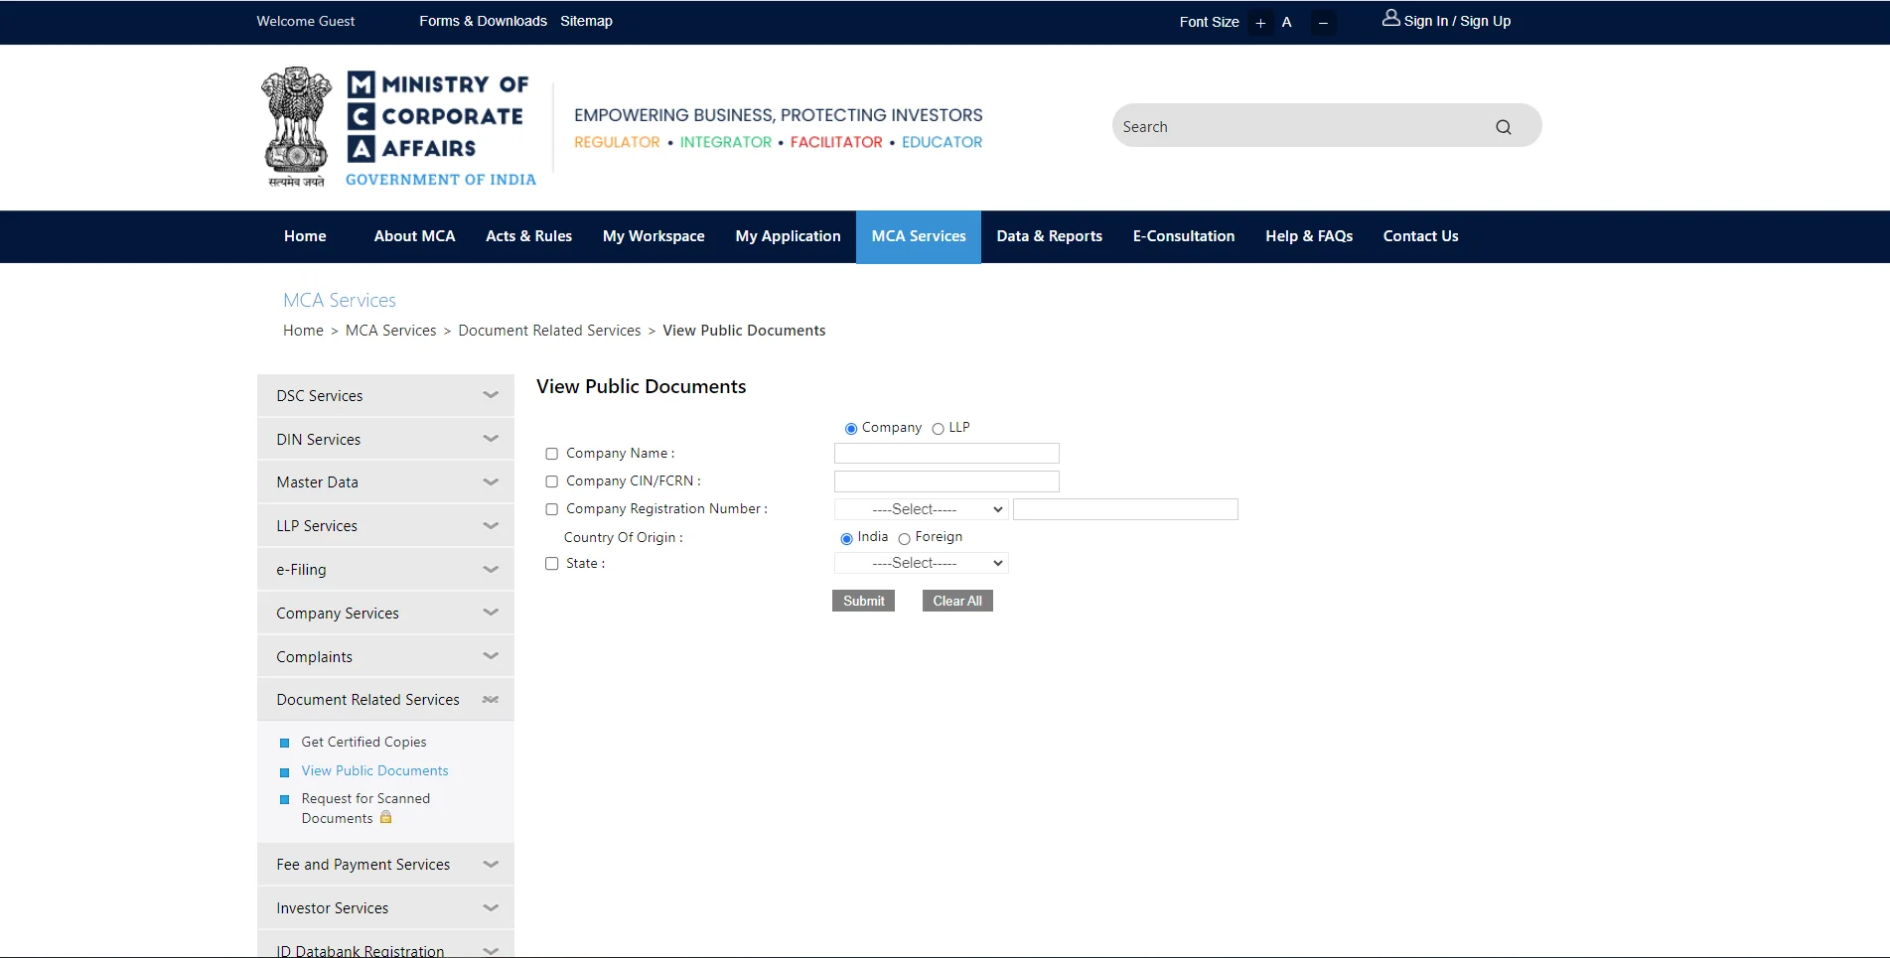Viewport: 1890px width, 958px height.
Task: Select Foreign as country of origin
Action: click(x=904, y=538)
